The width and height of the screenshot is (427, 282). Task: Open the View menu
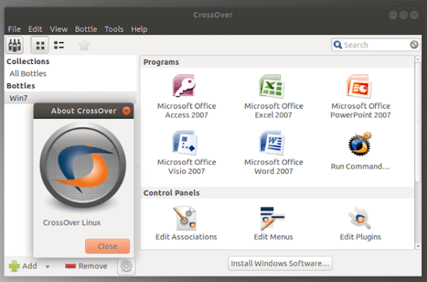58,29
